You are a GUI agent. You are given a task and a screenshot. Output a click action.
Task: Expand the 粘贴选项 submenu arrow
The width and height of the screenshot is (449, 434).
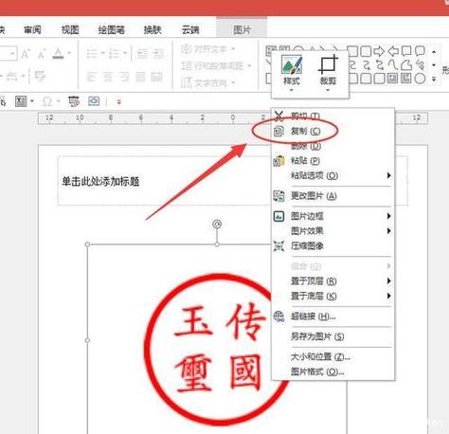pyautogui.click(x=389, y=175)
